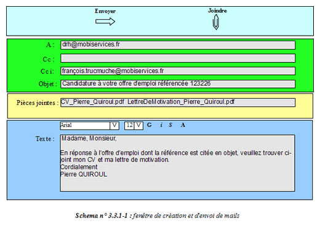
Task: Toggle italic with the i formatting icon
Action: [161, 125]
